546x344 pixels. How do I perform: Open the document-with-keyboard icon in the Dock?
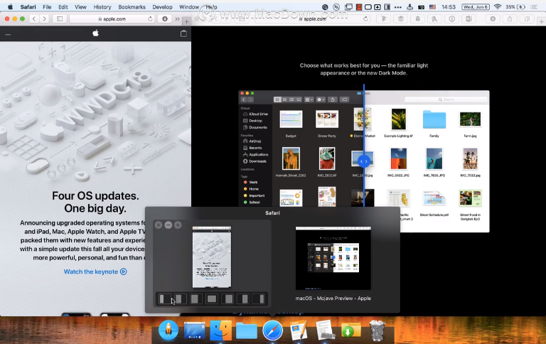(x=325, y=330)
